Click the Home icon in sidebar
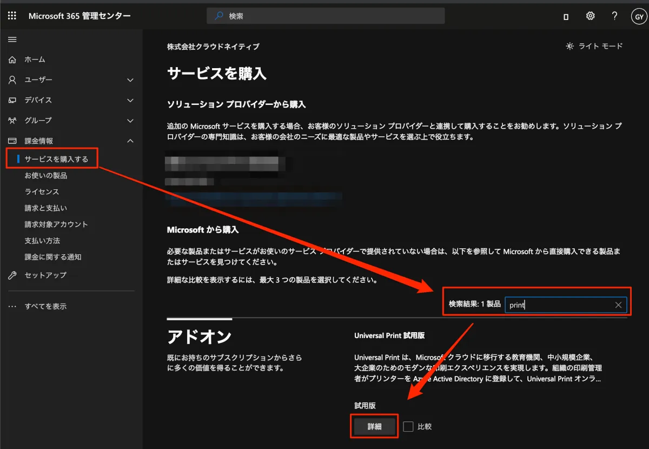 click(x=12, y=60)
